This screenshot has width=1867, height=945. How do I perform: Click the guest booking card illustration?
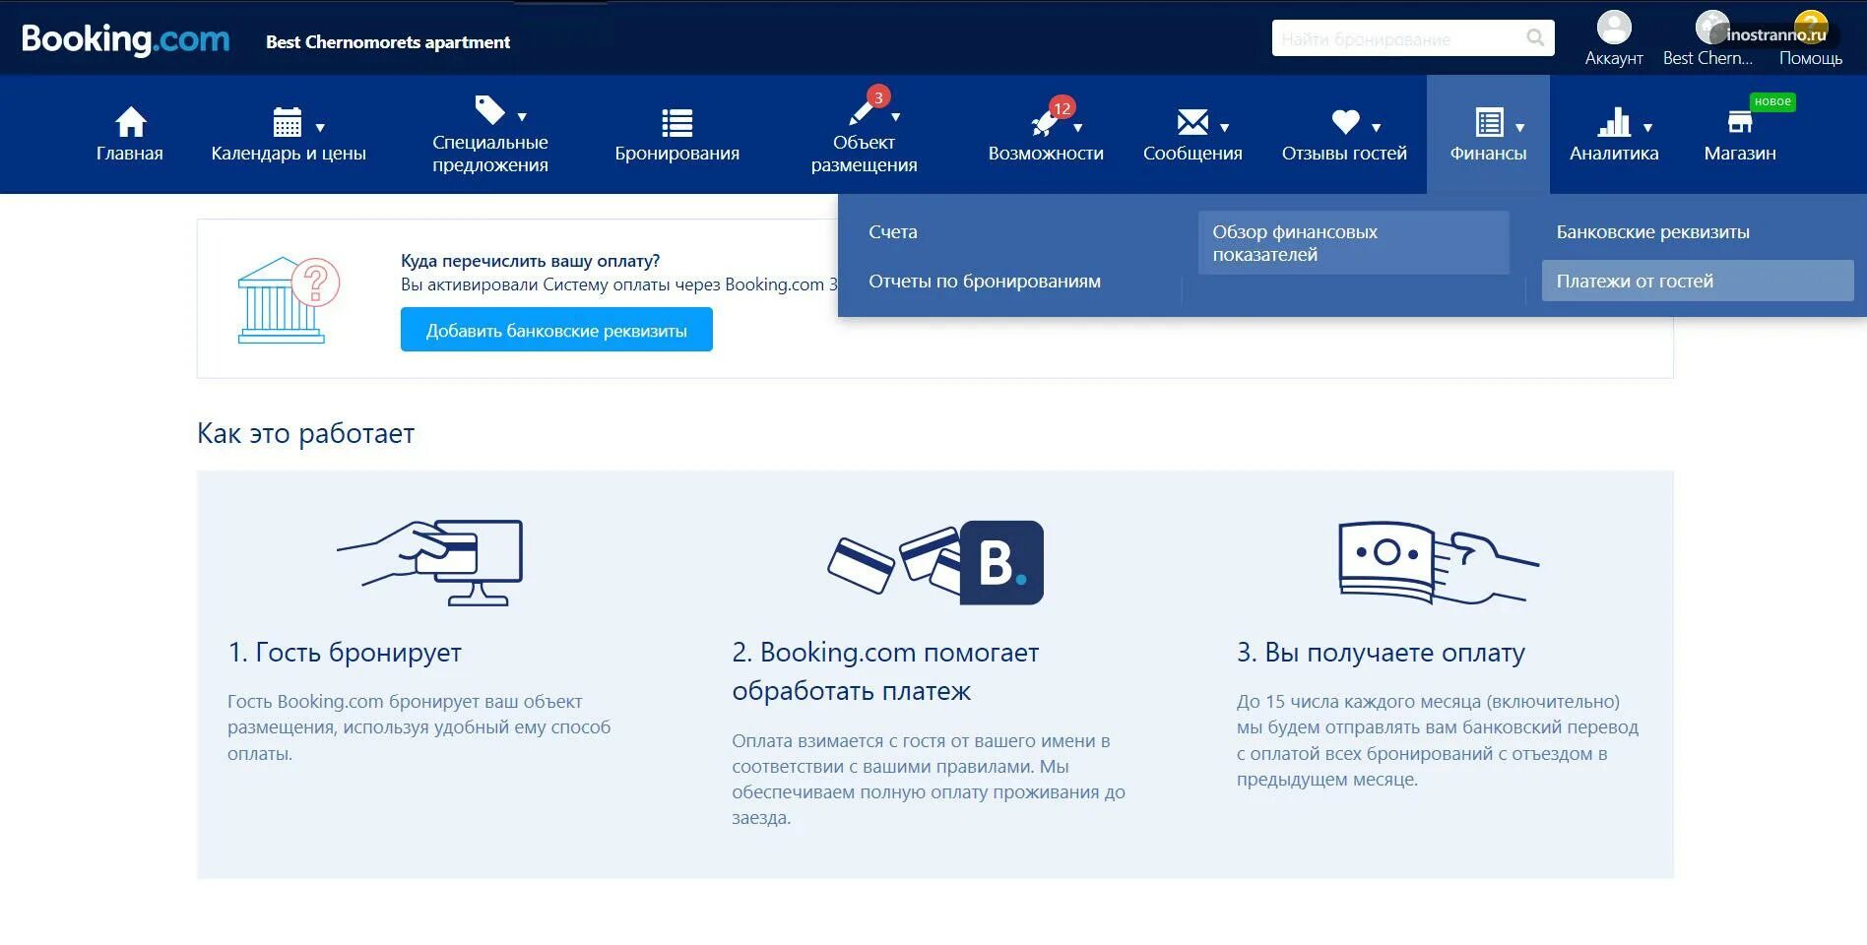(x=430, y=563)
